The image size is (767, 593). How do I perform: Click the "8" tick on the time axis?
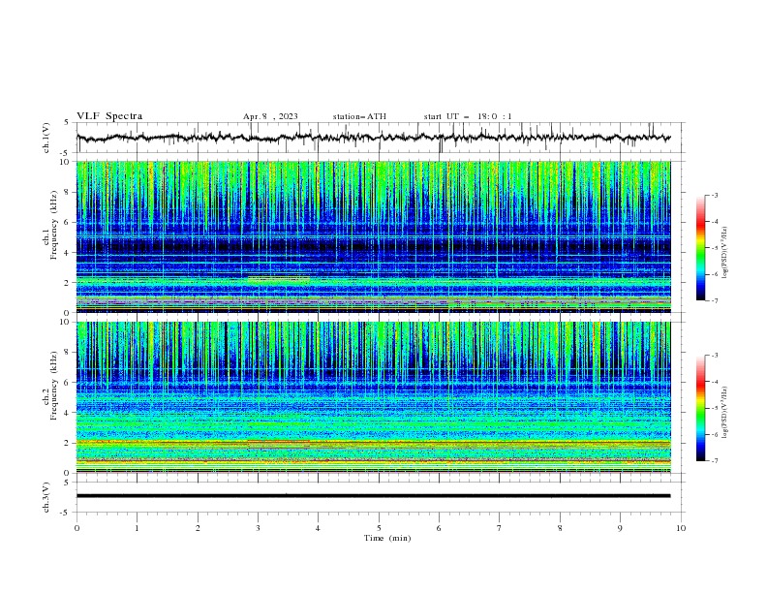pos(560,528)
